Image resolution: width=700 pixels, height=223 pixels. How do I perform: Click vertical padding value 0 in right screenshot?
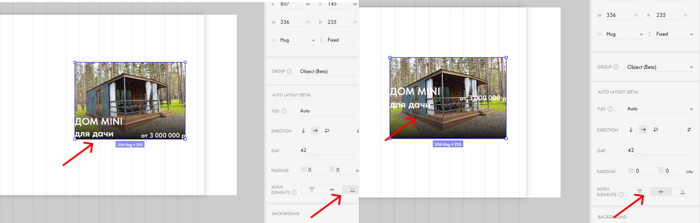coord(667,171)
